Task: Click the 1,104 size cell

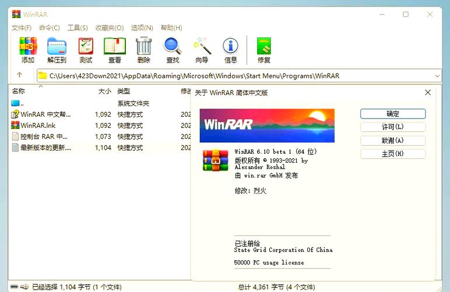Action: tap(103, 147)
